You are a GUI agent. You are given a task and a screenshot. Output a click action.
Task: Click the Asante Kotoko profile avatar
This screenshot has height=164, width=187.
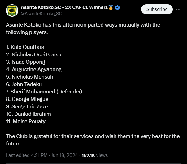tap(12, 10)
